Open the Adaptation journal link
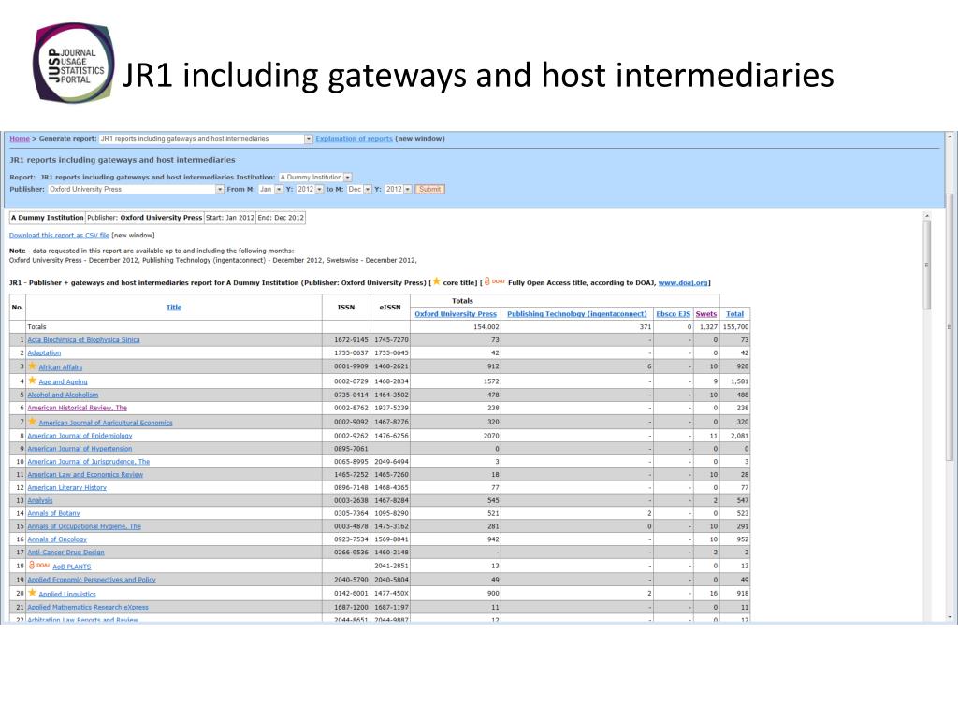The image size is (958, 718). pyautogui.click(x=44, y=352)
